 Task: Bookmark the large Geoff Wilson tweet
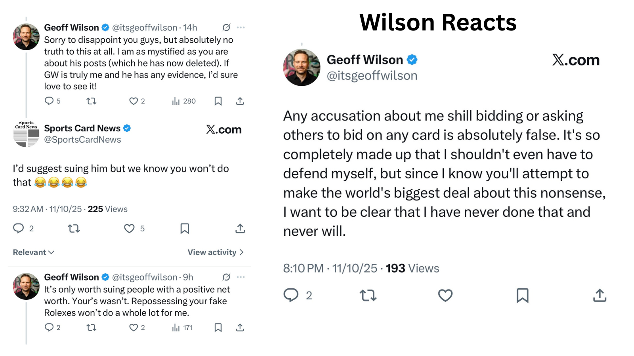click(522, 295)
